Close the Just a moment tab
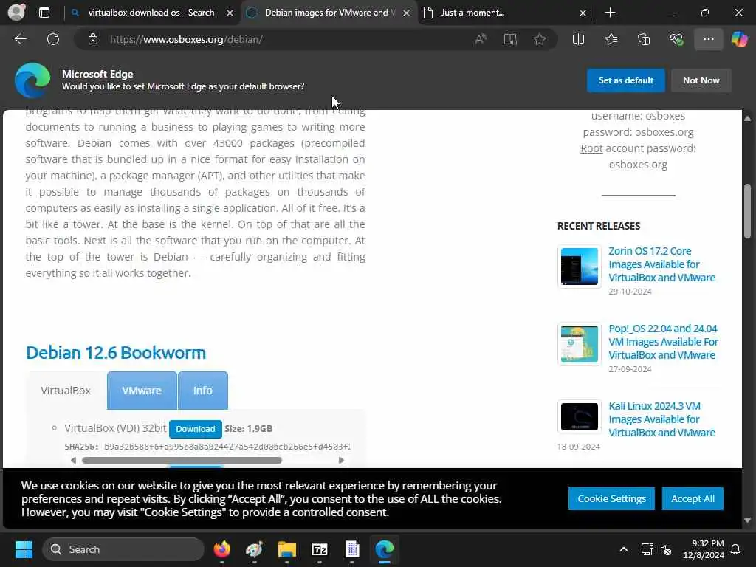Viewport: 756px width, 567px height. (583, 13)
